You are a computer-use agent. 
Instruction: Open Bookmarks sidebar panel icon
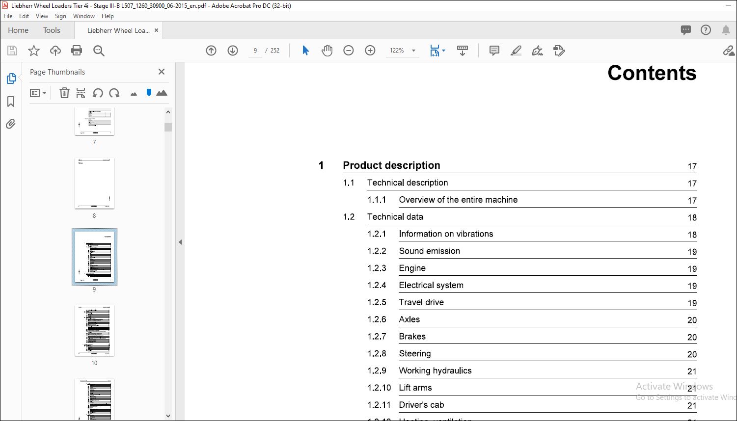[x=11, y=102]
